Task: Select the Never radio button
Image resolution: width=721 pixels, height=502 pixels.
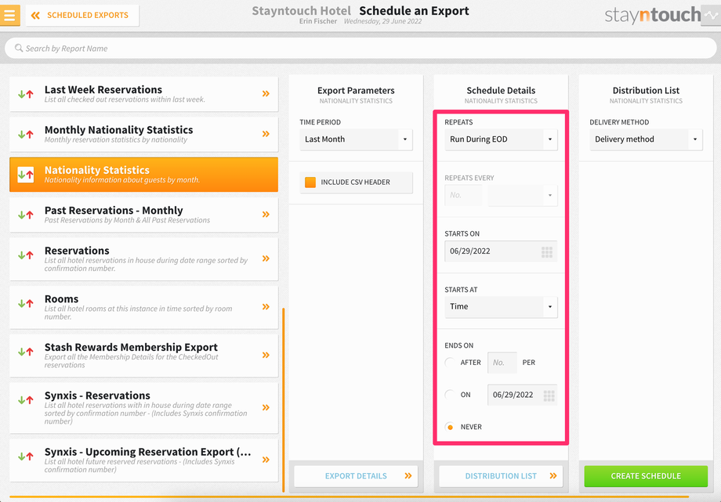Action: point(450,427)
